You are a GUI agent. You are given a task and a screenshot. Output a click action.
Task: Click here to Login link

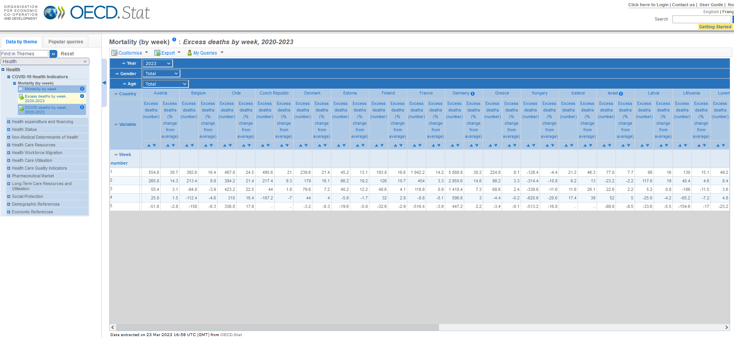pos(648,5)
